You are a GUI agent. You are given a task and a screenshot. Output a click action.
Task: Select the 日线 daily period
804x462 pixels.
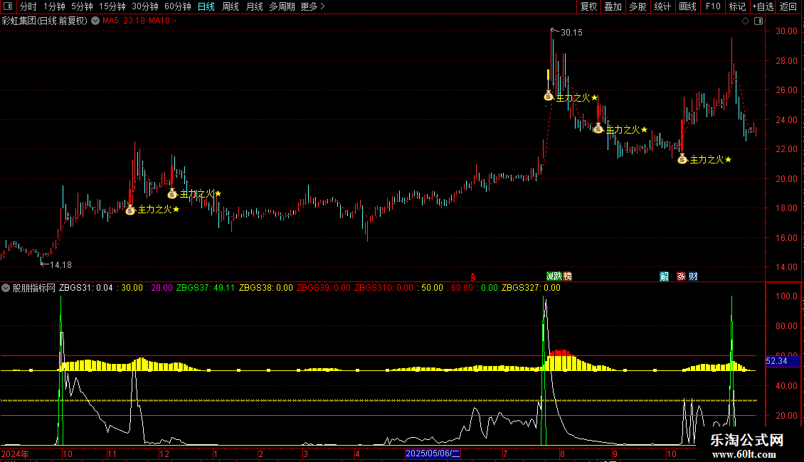pos(206,6)
